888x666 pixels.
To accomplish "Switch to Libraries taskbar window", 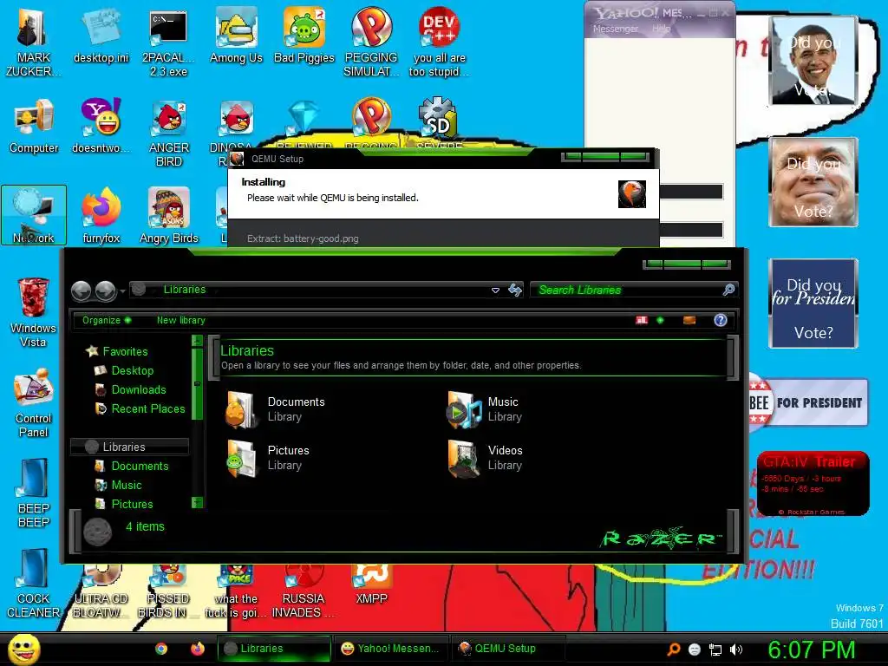I will pyautogui.click(x=274, y=649).
